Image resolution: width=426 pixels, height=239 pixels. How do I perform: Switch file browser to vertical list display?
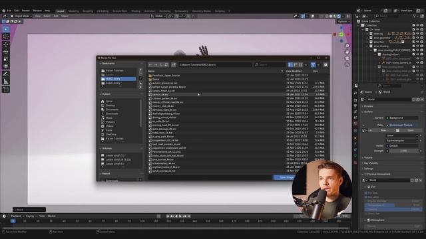coord(290,65)
